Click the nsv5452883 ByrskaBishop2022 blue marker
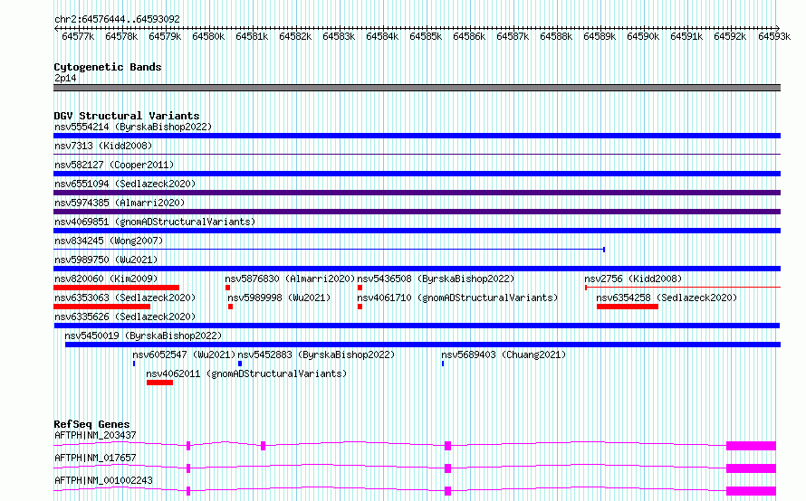Screen dimensions: 806x501 (x=240, y=364)
